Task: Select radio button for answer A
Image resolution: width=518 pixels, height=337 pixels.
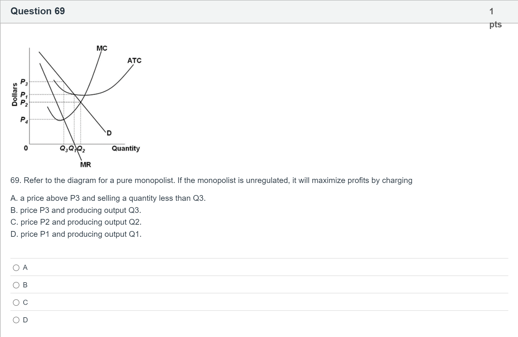Action: click(16, 268)
